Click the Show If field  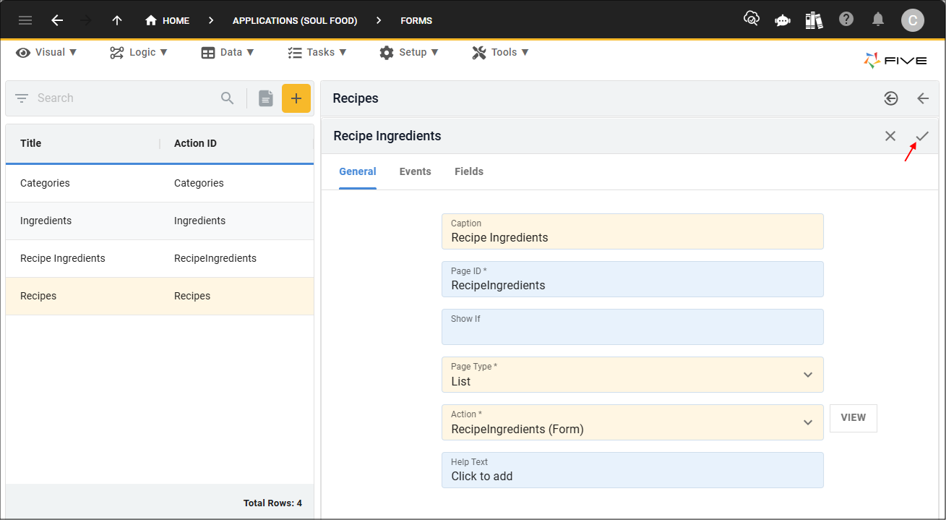click(632, 327)
